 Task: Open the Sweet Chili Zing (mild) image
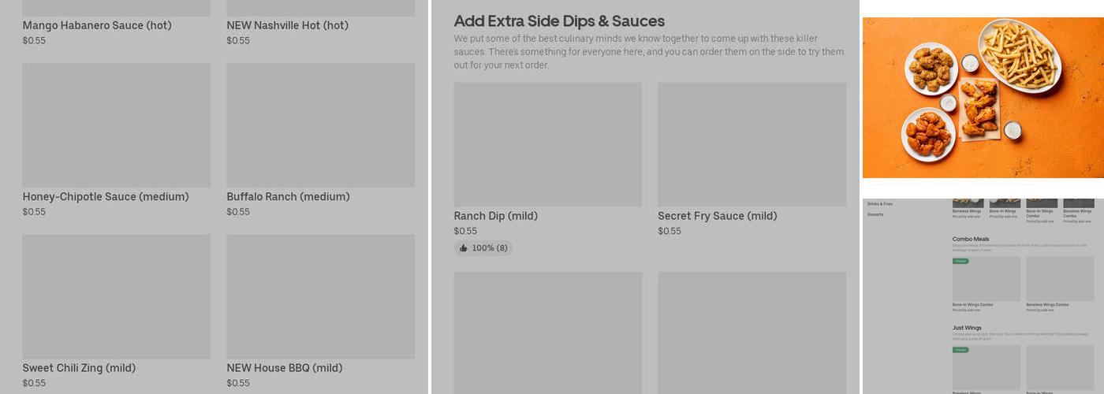(x=116, y=296)
